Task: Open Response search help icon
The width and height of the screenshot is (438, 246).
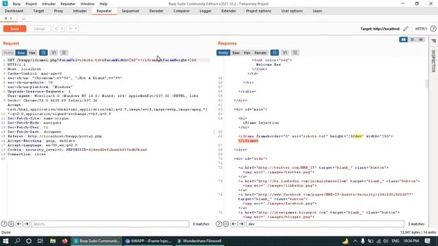Action: [219, 223]
